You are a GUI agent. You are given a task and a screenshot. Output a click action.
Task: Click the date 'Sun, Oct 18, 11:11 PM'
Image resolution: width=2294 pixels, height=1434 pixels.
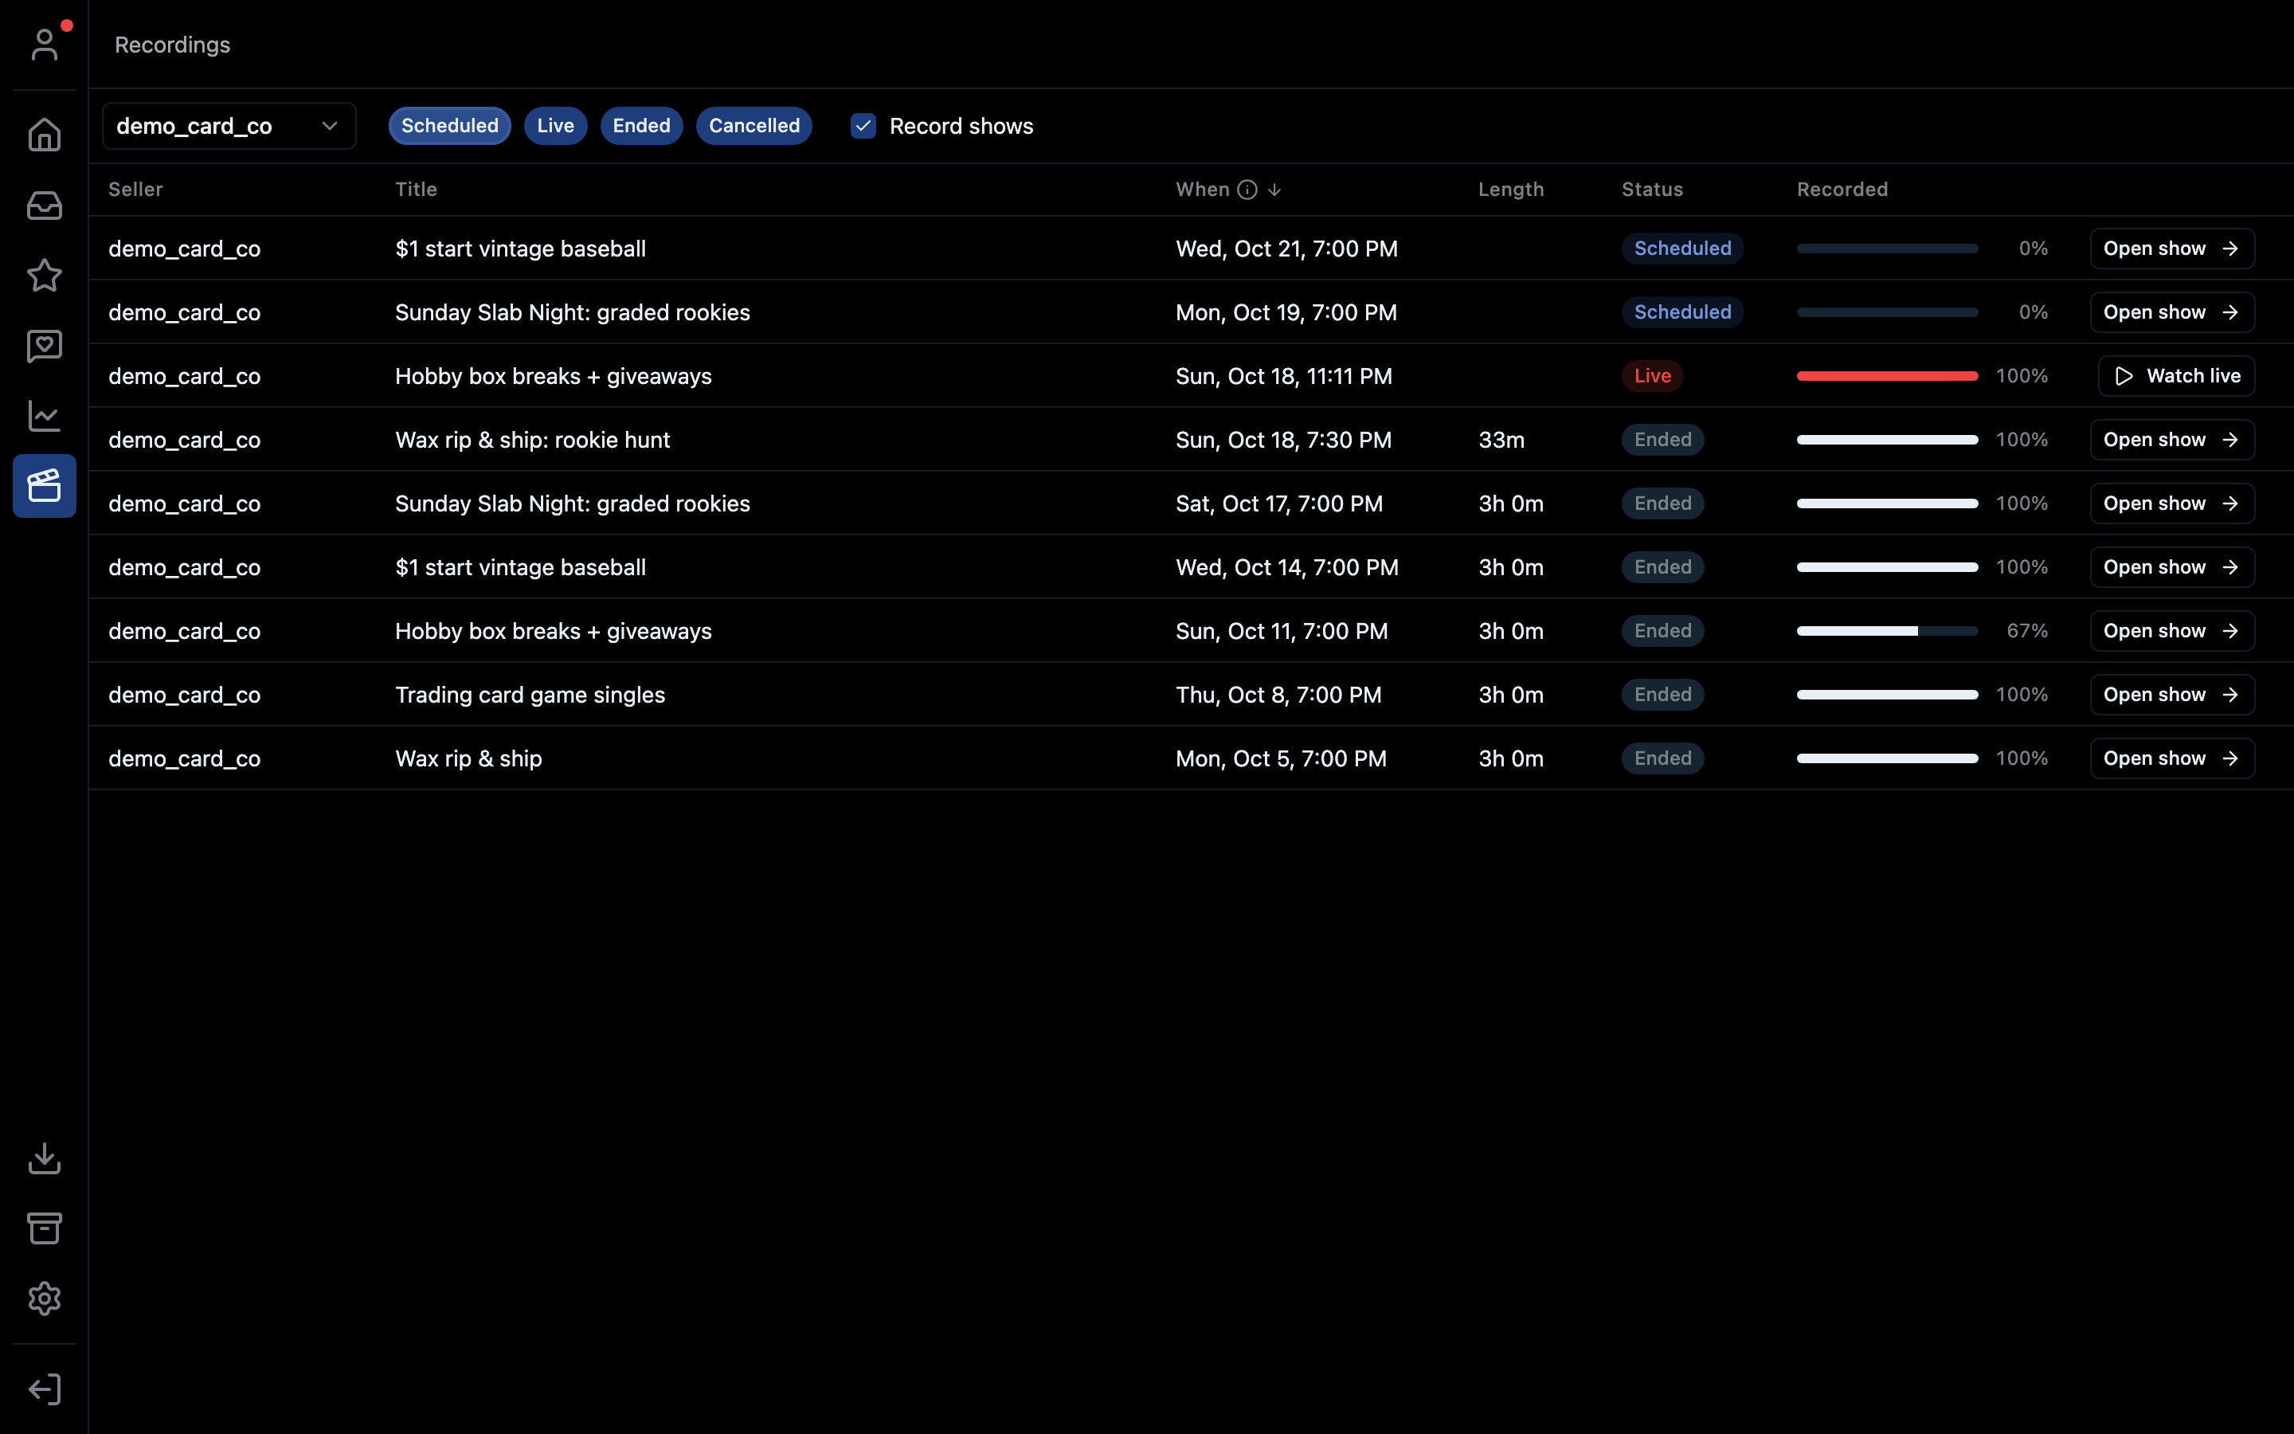click(1283, 375)
